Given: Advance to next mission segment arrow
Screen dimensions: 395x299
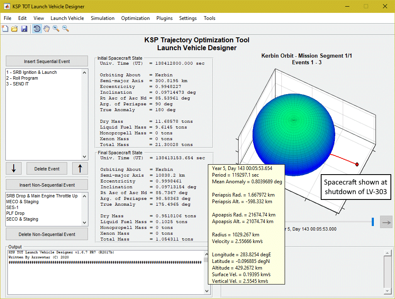Looking at the screenshot, I should 386,222.
